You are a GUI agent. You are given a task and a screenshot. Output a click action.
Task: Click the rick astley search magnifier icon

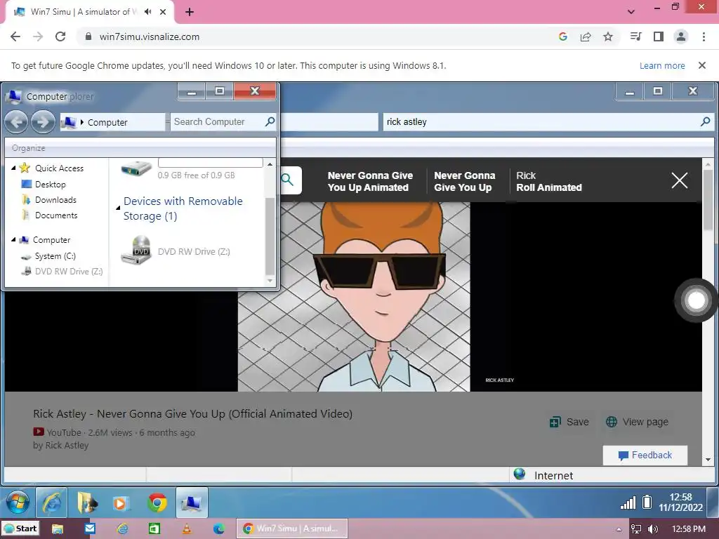click(705, 121)
